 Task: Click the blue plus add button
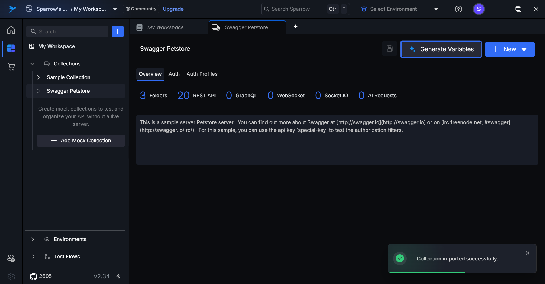click(x=118, y=31)
